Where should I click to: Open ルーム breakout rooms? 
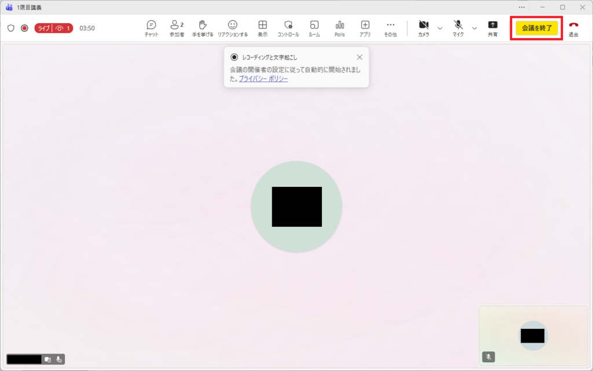[314, 28]
